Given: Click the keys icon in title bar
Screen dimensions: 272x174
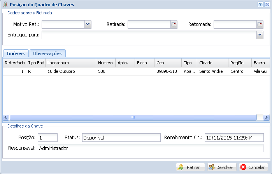Looking at the screenshot, I should click(5, 5).
